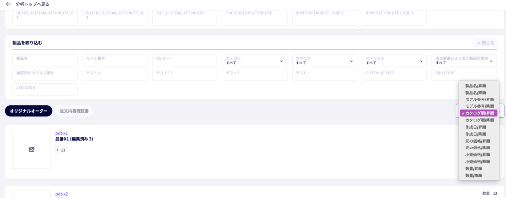Image resolution: width=506 pixels, height=198 pixels.
Task: Choose 製品名/昇順 sort option
Action: pos(478,86)
